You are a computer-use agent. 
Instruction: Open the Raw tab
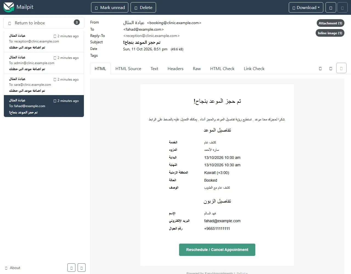tap(197, 69)
